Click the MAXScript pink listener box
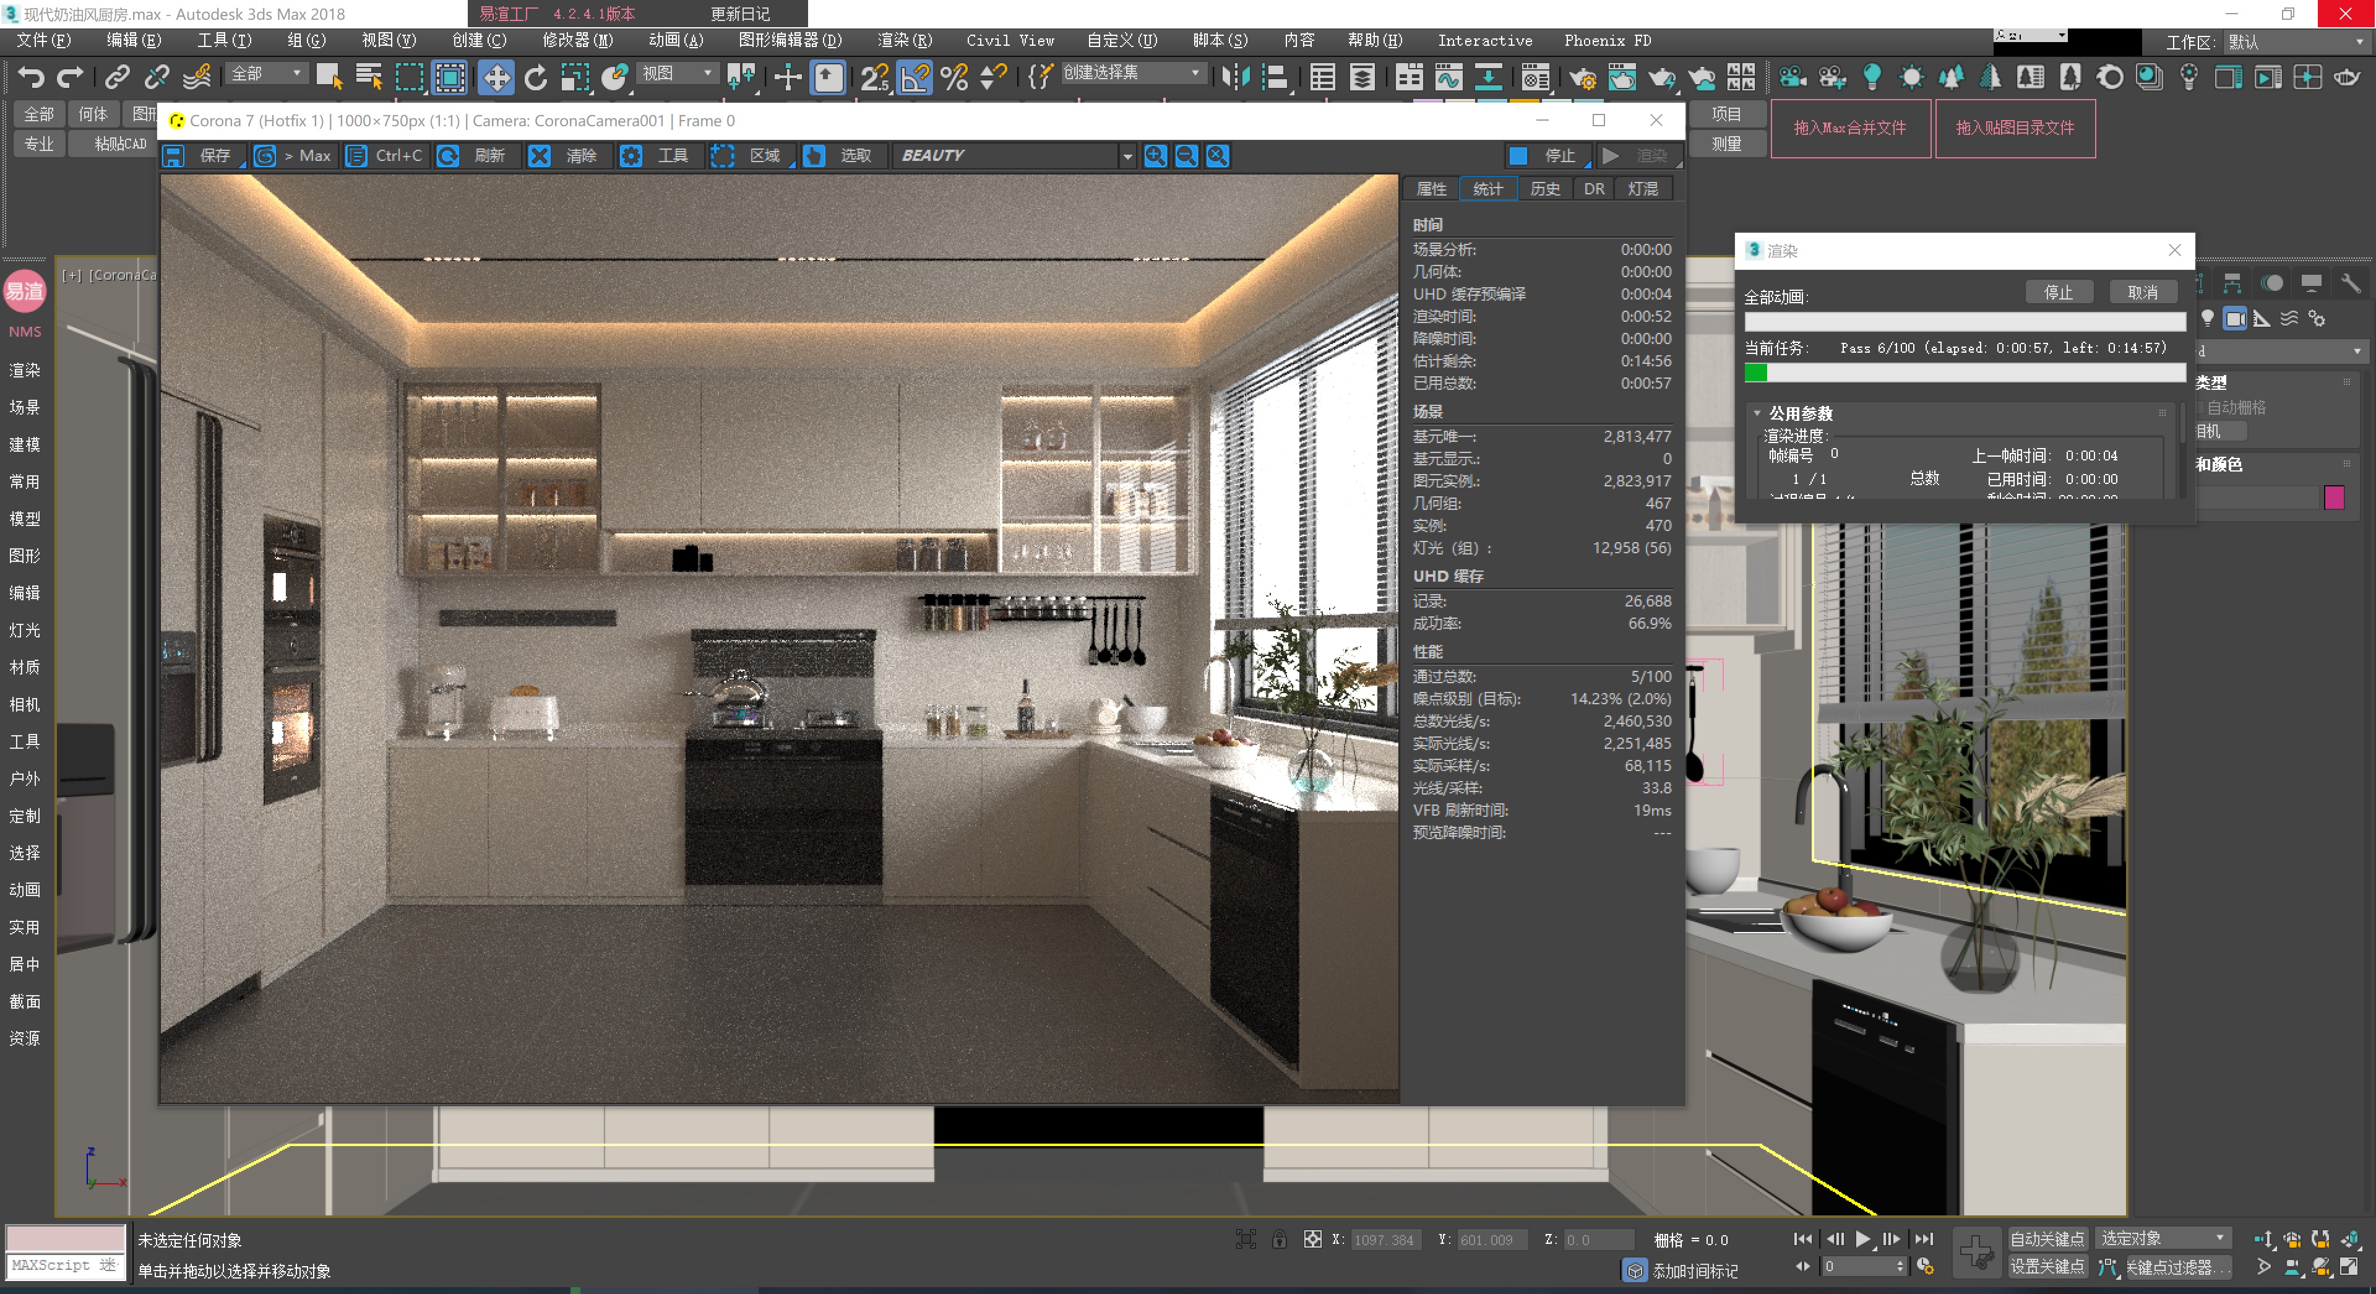This screenshot has width=2376, height=1294. point(66,1239)
